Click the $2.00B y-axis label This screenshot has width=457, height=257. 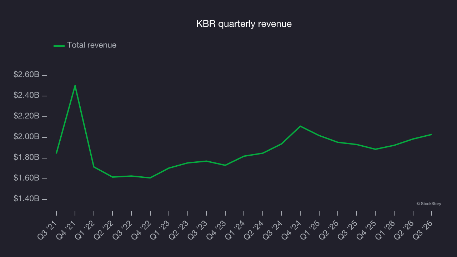point(26,137)
